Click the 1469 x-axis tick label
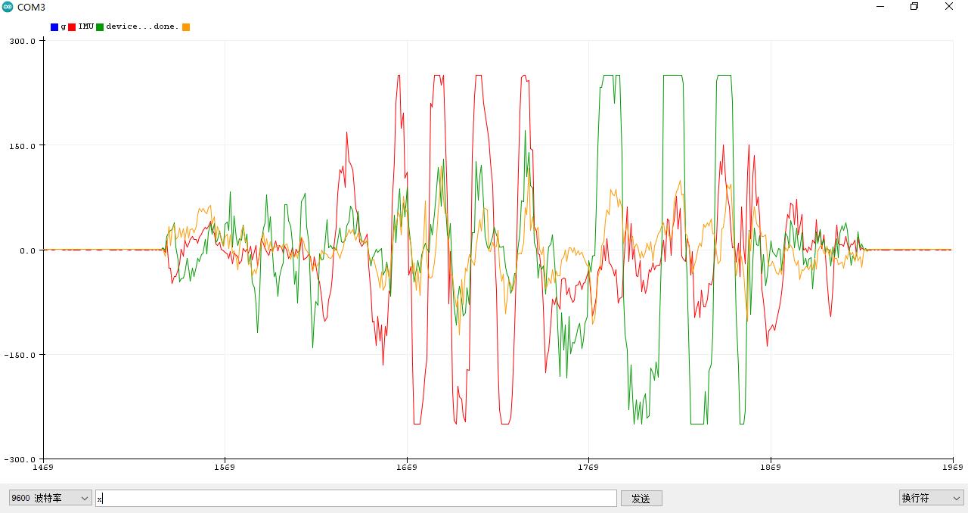 point(43,467)
